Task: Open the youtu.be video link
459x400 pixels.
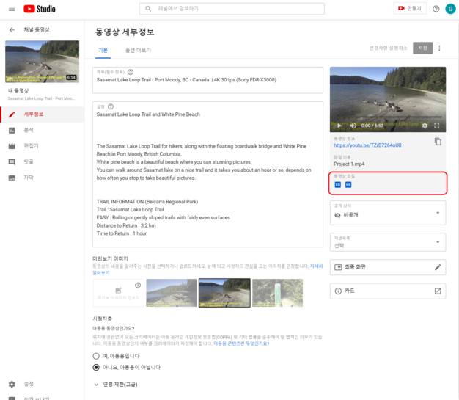Action: point(367,145)
